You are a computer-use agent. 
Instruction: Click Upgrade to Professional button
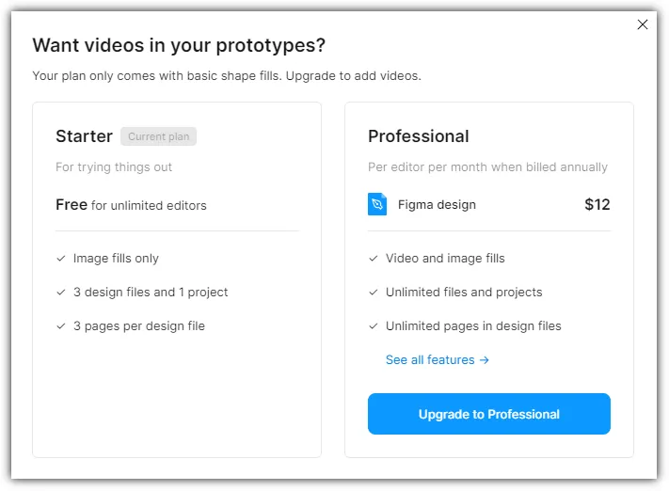(488, 414)
